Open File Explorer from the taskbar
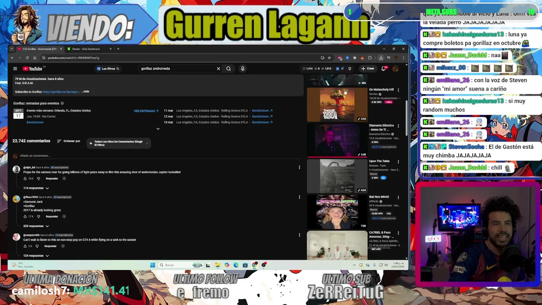 point(217,265)
